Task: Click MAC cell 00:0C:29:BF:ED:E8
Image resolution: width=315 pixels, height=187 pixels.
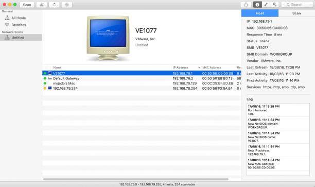Action: 218,83
